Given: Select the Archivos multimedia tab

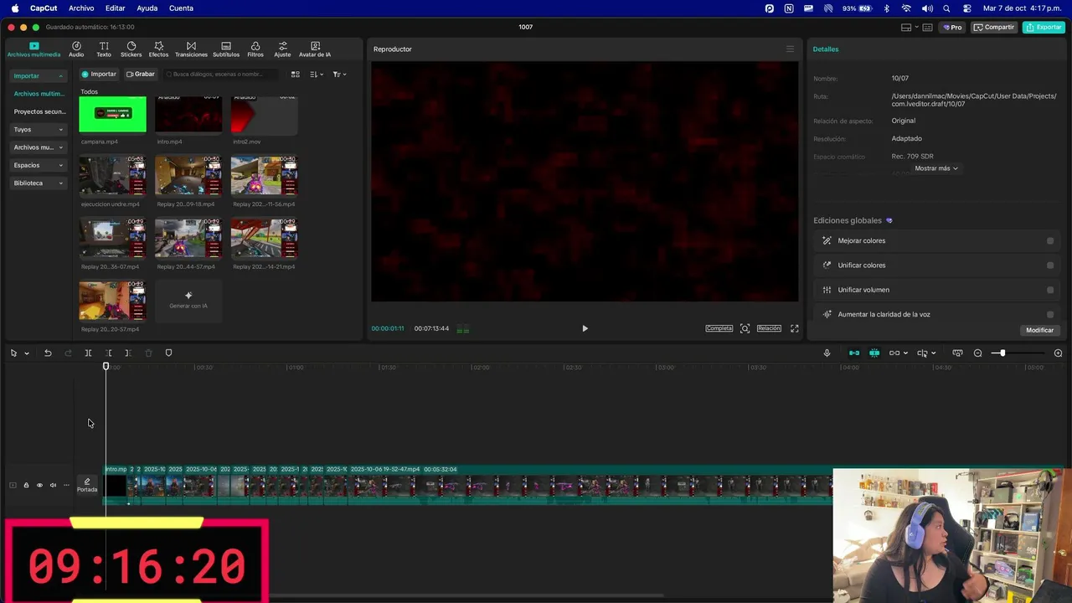Looking at the screenshot, I should click(x=33, y=49).
